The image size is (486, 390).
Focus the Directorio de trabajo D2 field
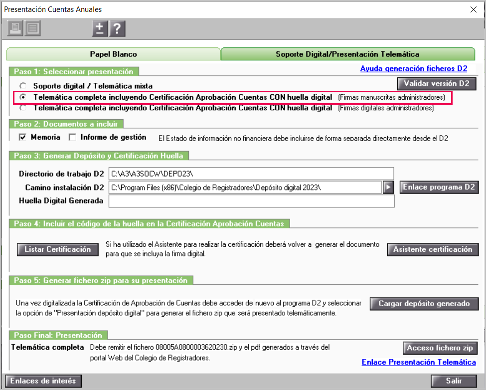click(251, 174)
